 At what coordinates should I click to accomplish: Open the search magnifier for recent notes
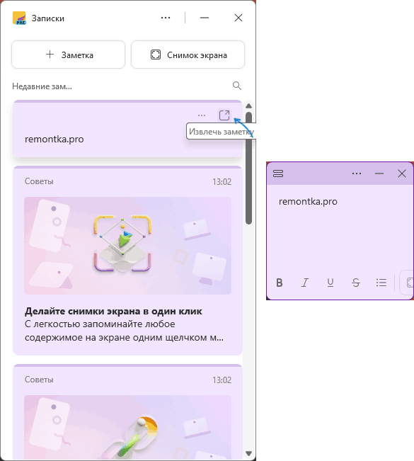pos(237,86)
